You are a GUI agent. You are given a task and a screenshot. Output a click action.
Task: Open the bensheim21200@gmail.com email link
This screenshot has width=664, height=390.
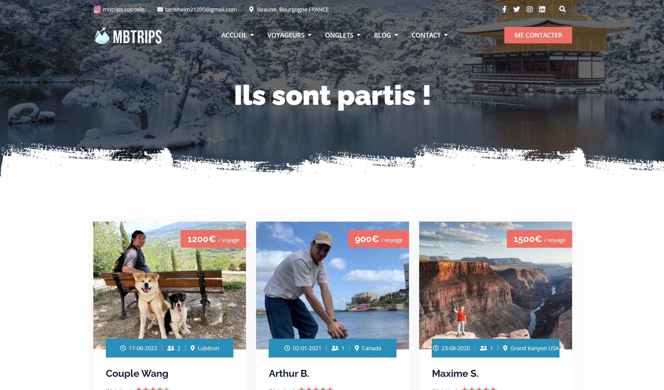201,9
